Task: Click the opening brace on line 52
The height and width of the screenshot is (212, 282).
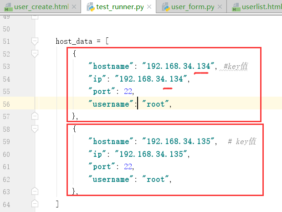Action: [74, 54]
